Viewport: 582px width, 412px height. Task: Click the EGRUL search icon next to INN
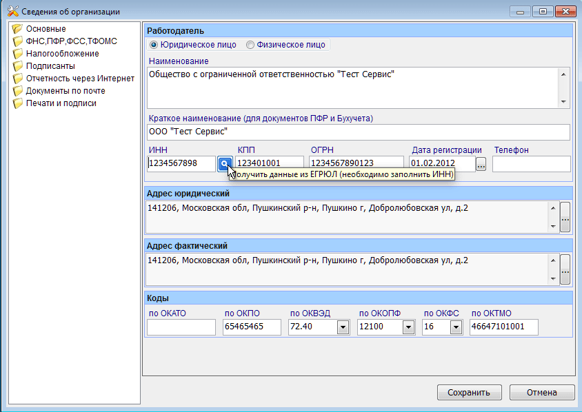[225, 163]
